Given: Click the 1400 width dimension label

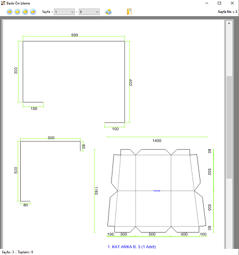Looking at the screenshot, I should point(157,141).
